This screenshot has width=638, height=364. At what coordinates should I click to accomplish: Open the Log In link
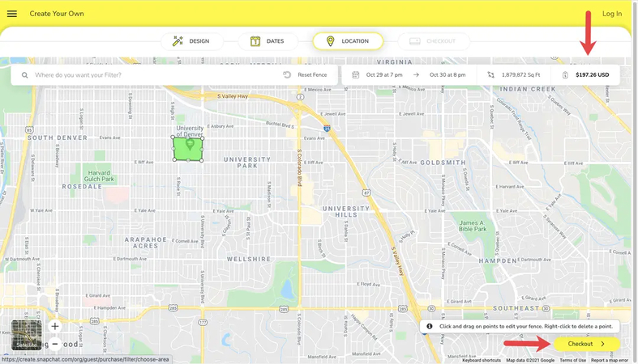(x=612, y=14)
